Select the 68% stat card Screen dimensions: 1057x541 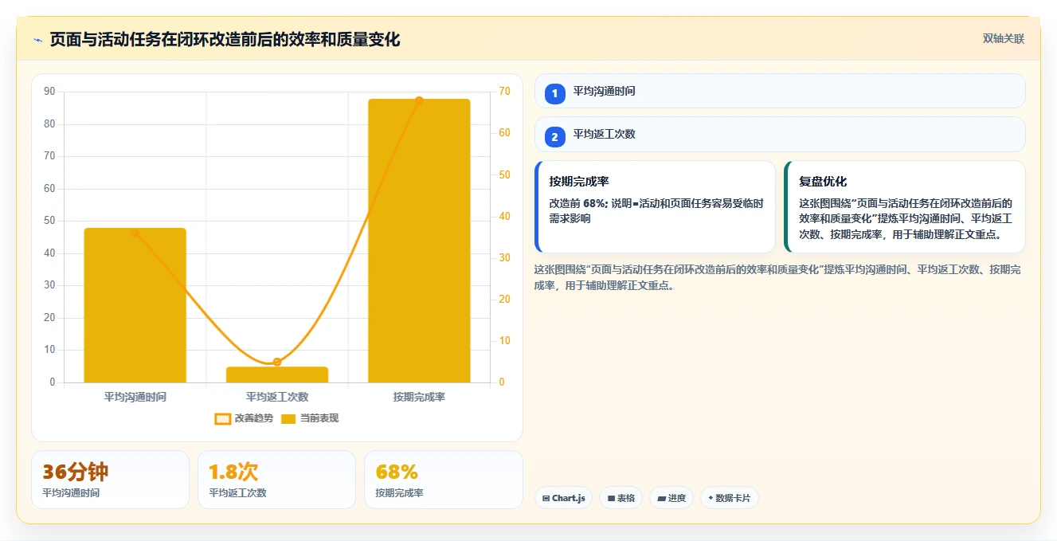444,480
